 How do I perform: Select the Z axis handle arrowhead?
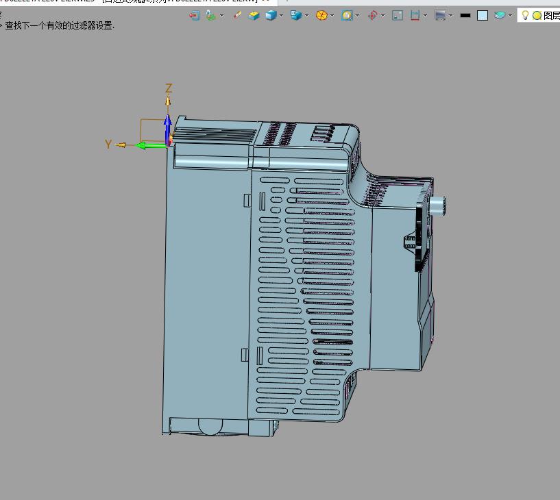(x=168, y=100)
